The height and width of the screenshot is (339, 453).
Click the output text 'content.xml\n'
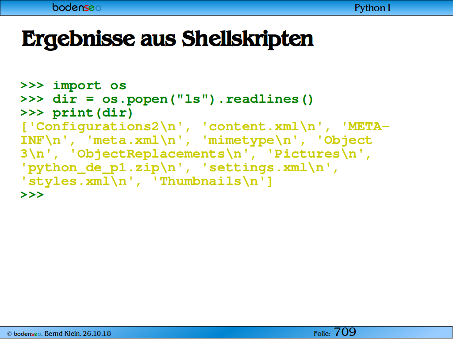tap(262, 127)
